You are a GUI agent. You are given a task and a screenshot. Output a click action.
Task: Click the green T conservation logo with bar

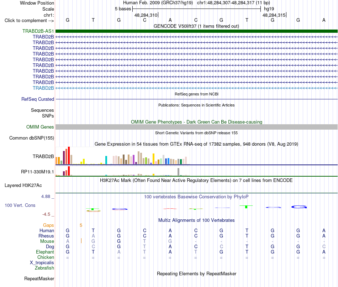pos(246,207)
